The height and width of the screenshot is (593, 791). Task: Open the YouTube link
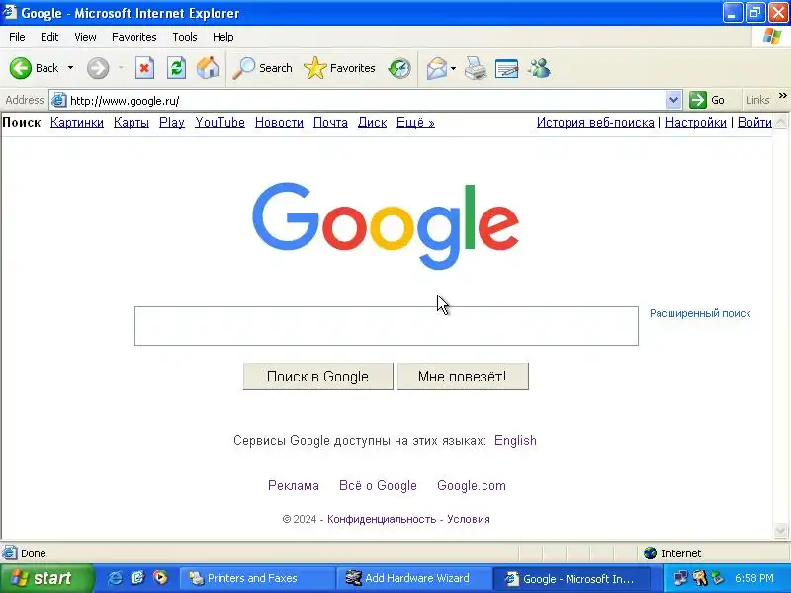220,122
